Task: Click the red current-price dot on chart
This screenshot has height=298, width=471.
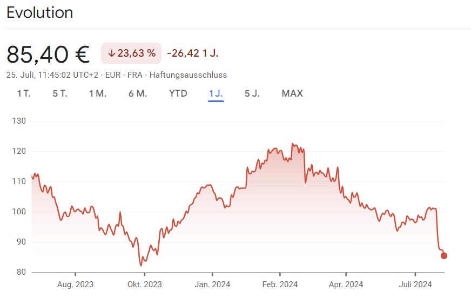Action: pyautogui.click(x=443, y=256)
